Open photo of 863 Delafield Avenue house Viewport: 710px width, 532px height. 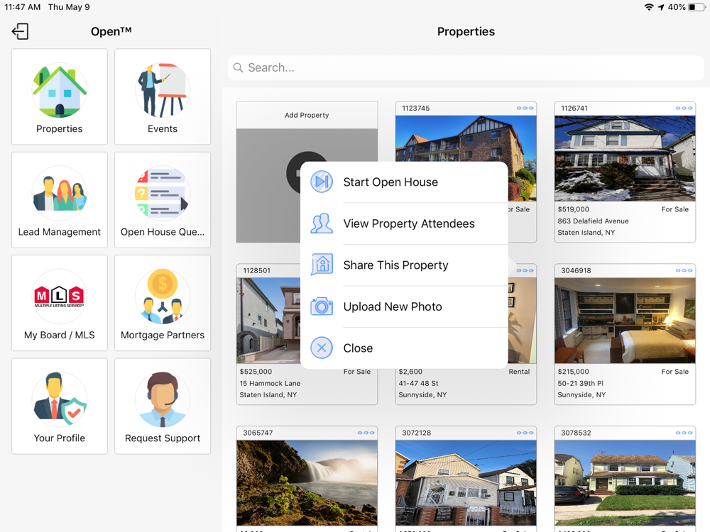pyautogui.click(x=625, y=158)
